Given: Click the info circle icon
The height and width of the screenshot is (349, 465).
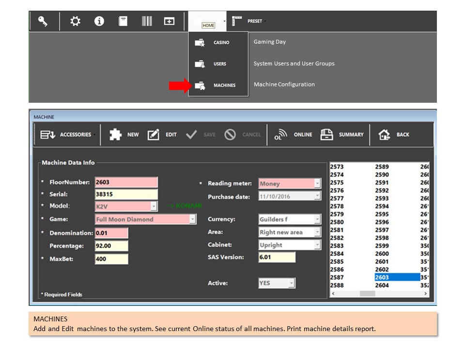Looking at the screenshot, I should [99, 21].
